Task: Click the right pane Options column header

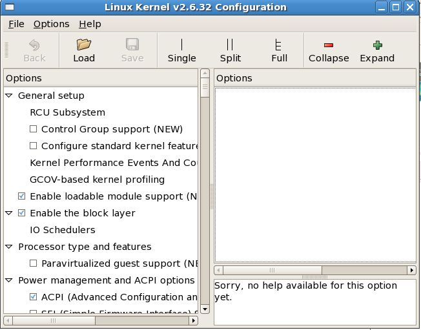Action: (315, 78)
